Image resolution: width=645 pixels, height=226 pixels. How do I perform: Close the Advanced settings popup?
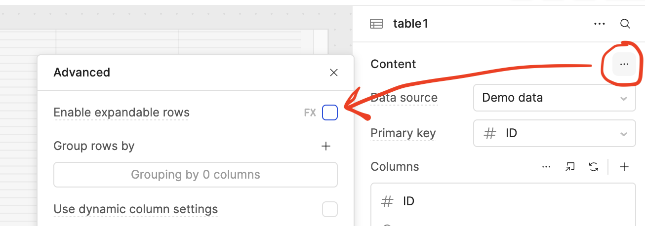[x=334, y=73]
